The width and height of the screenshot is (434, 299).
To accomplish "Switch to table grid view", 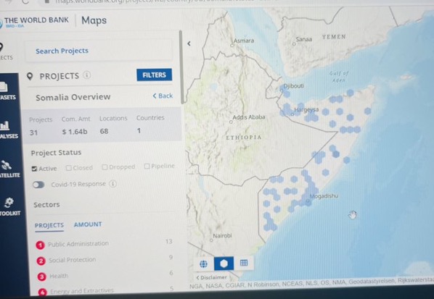I will pos(244,263).
